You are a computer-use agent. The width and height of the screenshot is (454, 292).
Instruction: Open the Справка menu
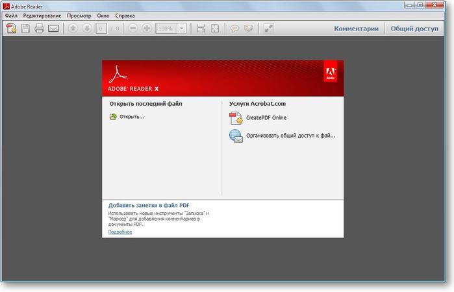125,16
